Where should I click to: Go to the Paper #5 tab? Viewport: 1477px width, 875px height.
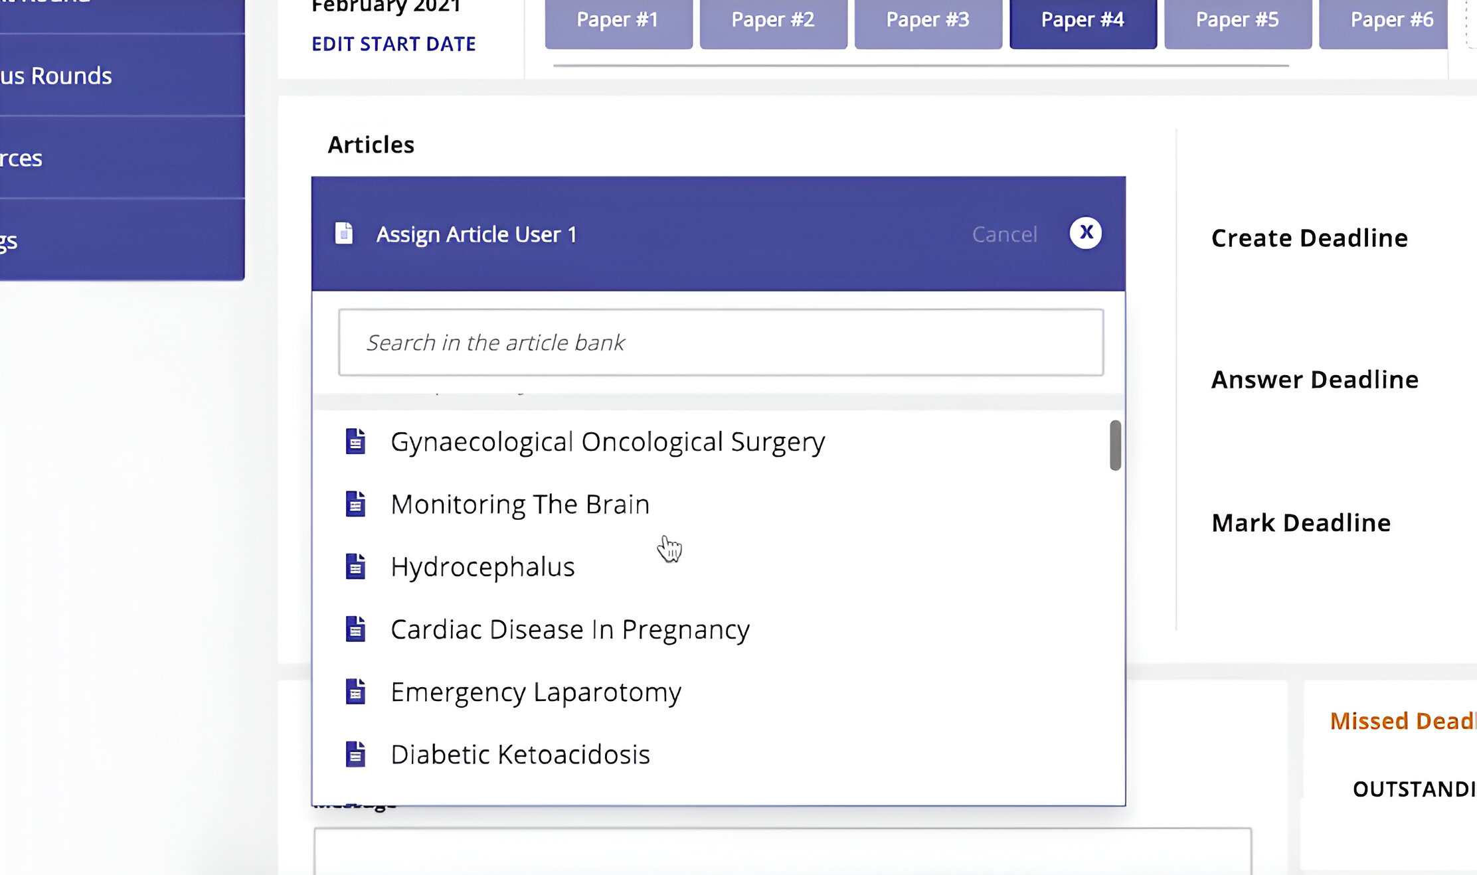tap(1238, 21)
